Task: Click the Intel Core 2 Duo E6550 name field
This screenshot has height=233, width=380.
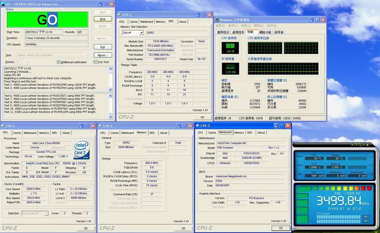Action: tap(46, 143)
